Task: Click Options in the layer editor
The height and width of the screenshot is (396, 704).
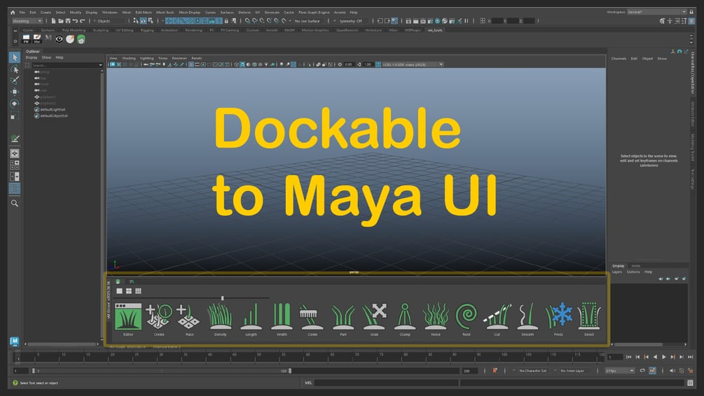Action: [x=633, y=271]
